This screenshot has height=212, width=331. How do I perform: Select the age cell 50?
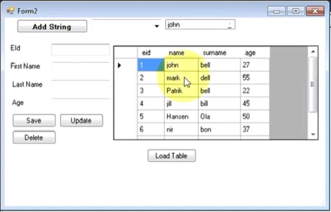point(255,116)
